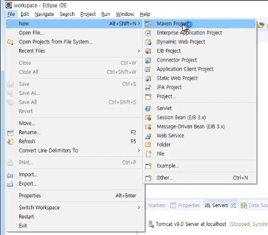Expand the Convert Line Delimiters To arrow
This screenshot has width=268, height=235.
(x=139, y=150)
